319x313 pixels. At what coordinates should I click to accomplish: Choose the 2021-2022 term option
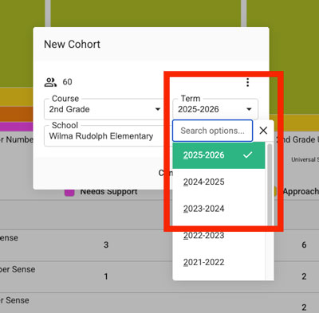click(x=219, y=262)
